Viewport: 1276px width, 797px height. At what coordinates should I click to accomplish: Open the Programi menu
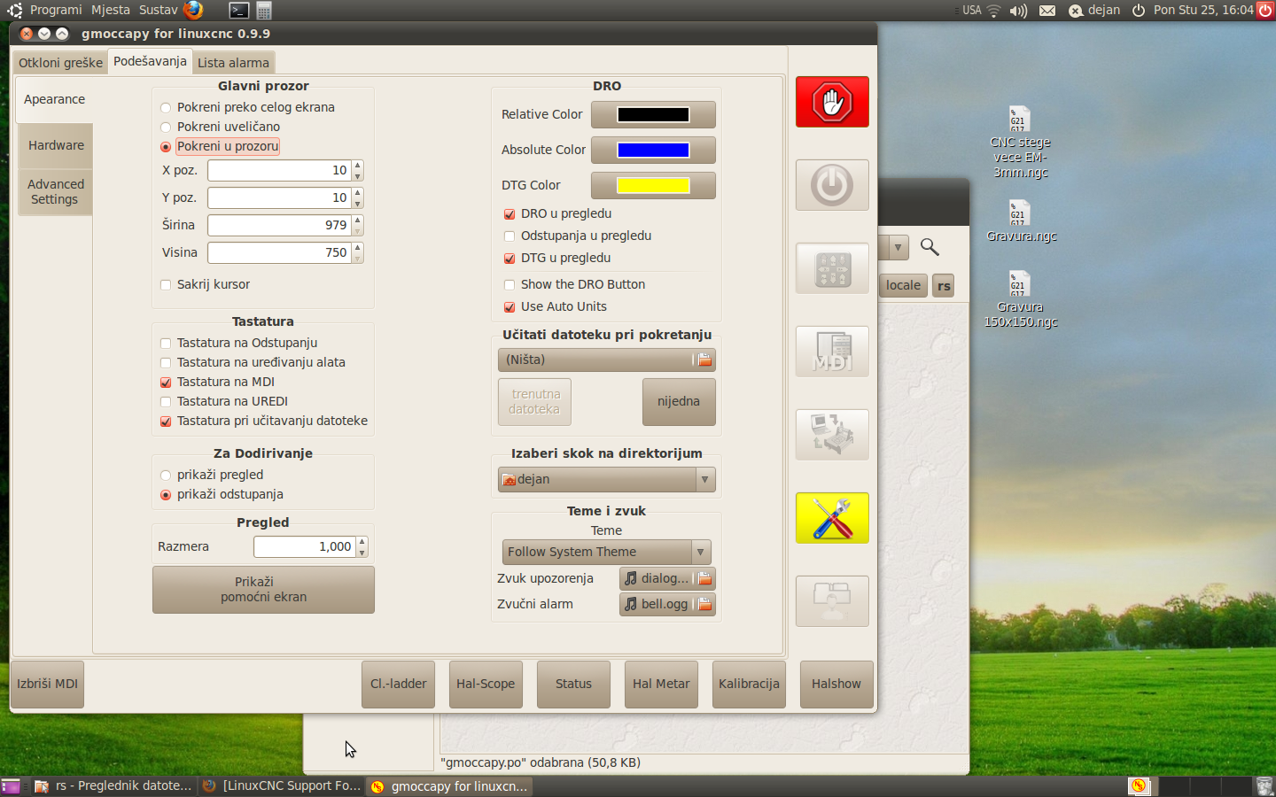(56, 10)
